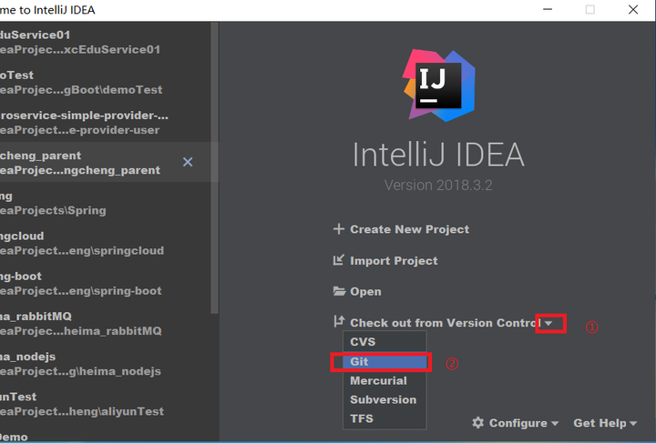The width and height of the screenshot is (656, 443).
Task: Click Check out from Version Control text
Action: (446, 323)
